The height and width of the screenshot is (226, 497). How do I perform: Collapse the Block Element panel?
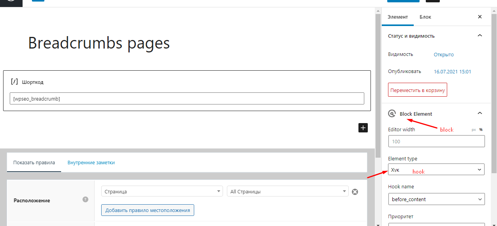[480, 113]
